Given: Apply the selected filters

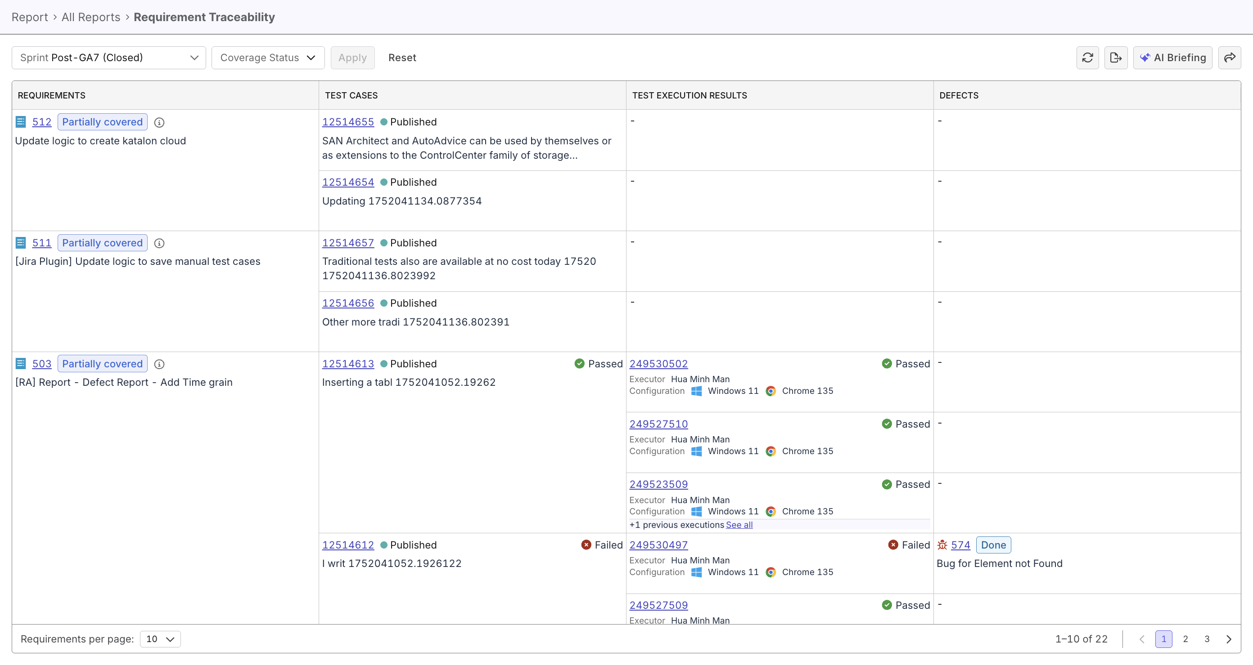Looking at the screenshot, I should click(x=352, y=58).
